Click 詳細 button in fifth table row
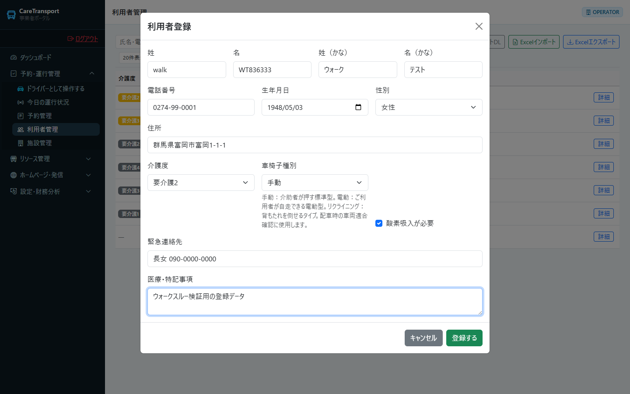The width and height of the screenshot is (630, 394). tap(604, 190)
